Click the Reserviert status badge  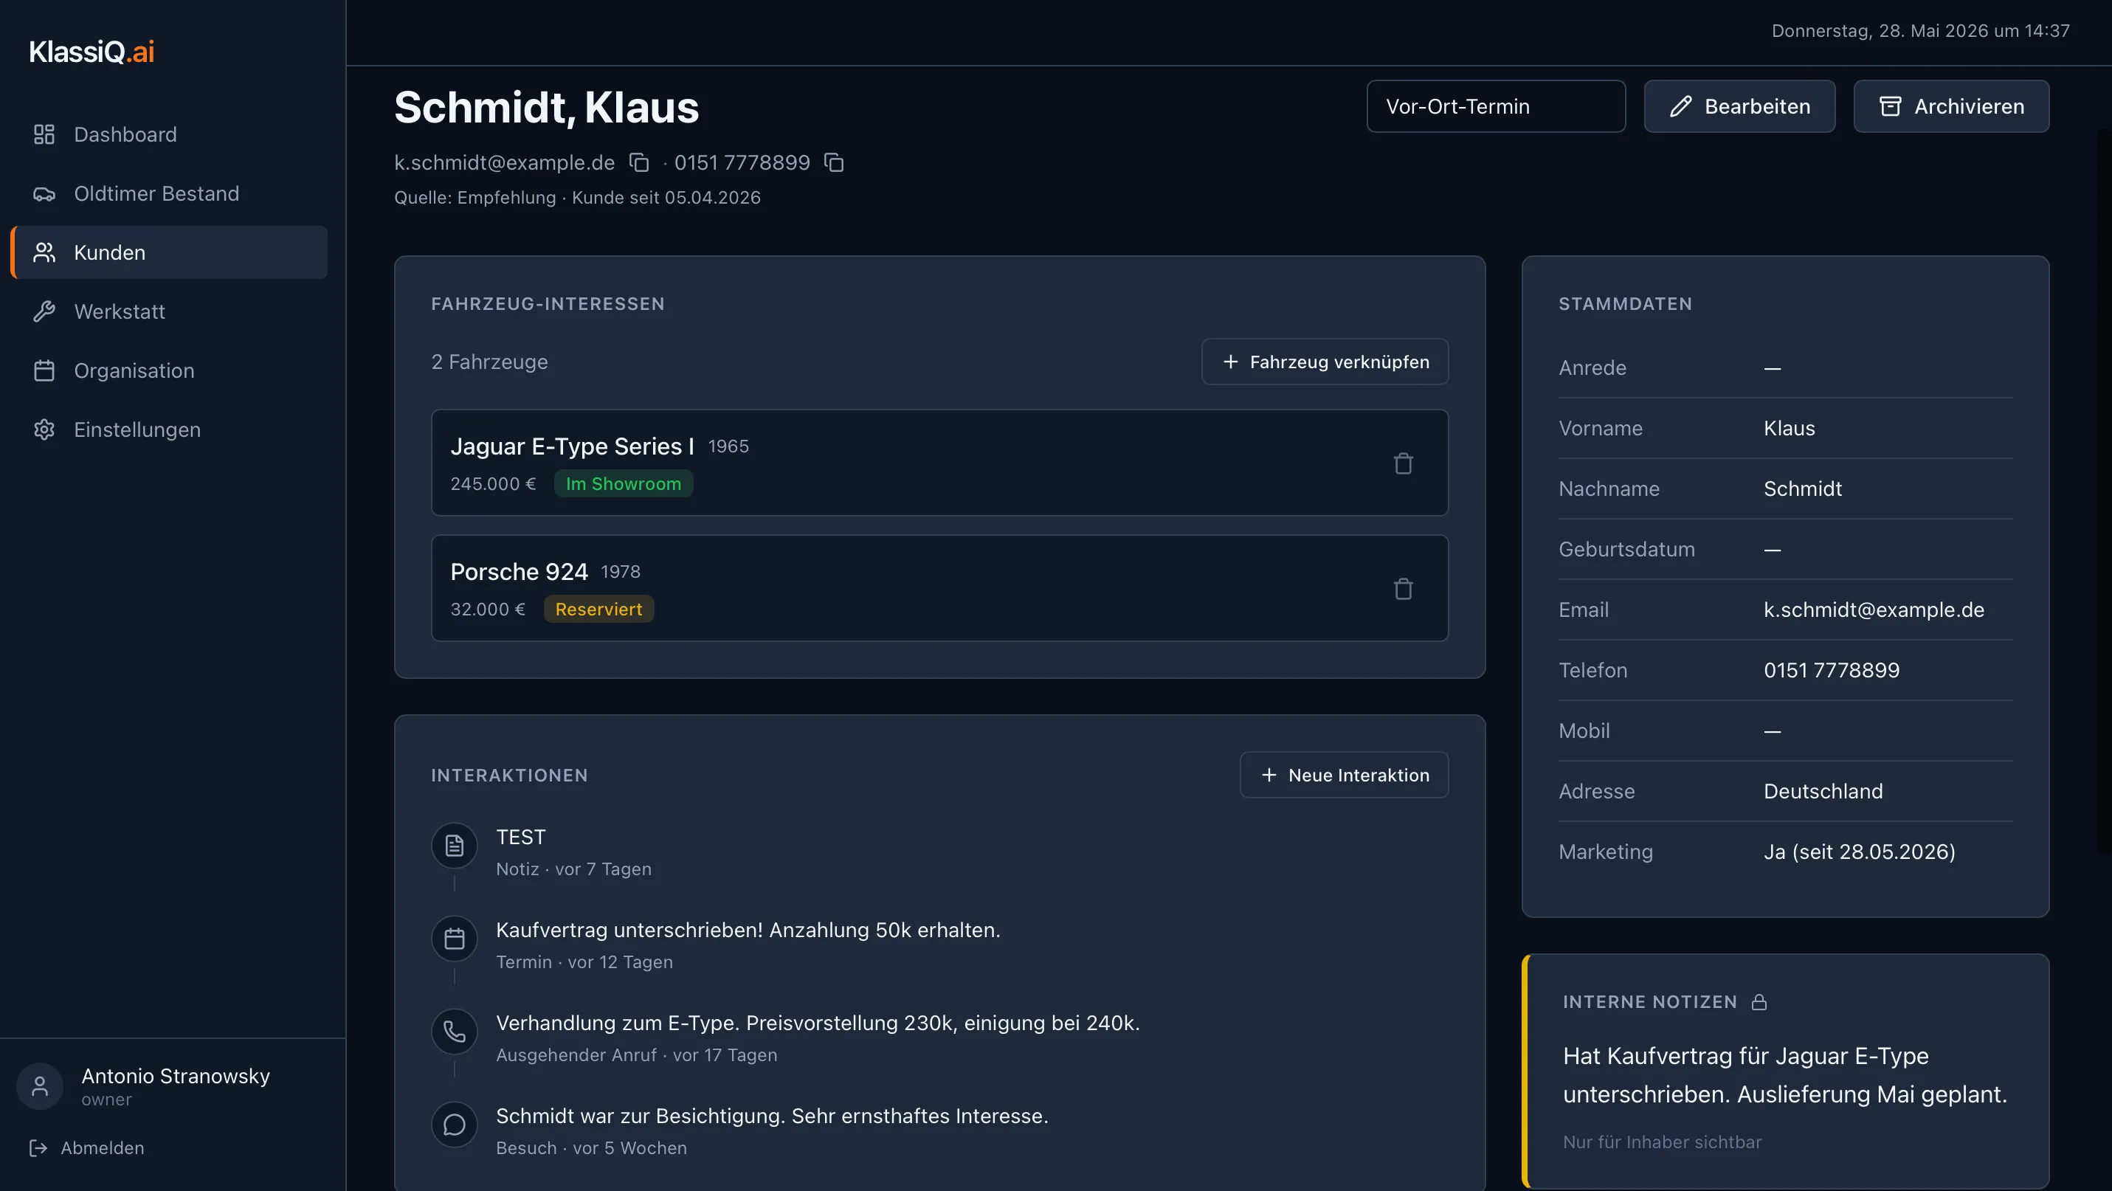click(x=598, y=609)
